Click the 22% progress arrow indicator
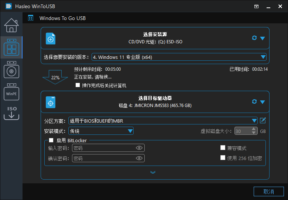The height and width of the screenshot is (200, 288). (55, 77)
